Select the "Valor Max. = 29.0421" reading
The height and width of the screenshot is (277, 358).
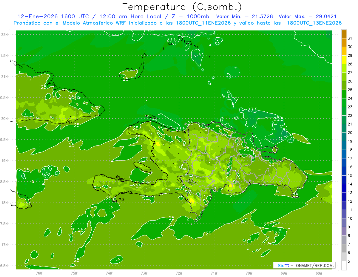click(307, 16)
